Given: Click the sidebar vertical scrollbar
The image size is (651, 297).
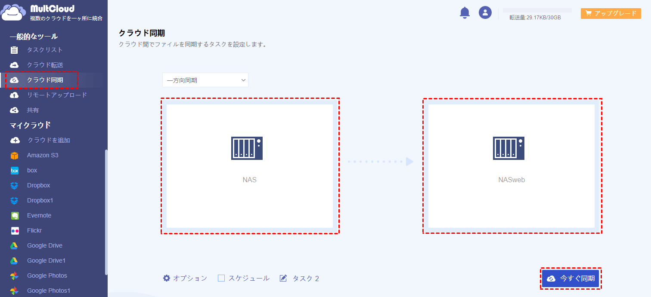Looking at the screenshot, I should (x=106, y=212).
